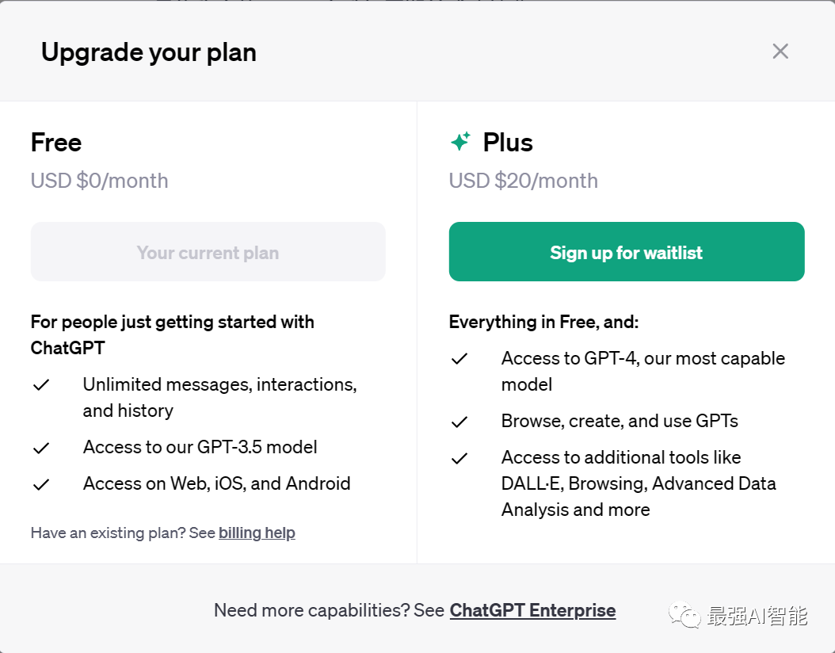
Task: Click checkmark beside Web, iOS, and Android
Action: coord(41,484)
